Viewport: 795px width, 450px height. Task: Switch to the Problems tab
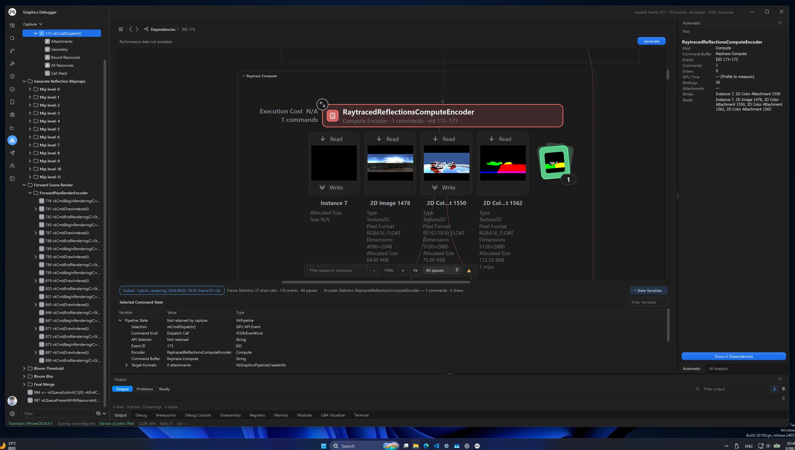145,389
